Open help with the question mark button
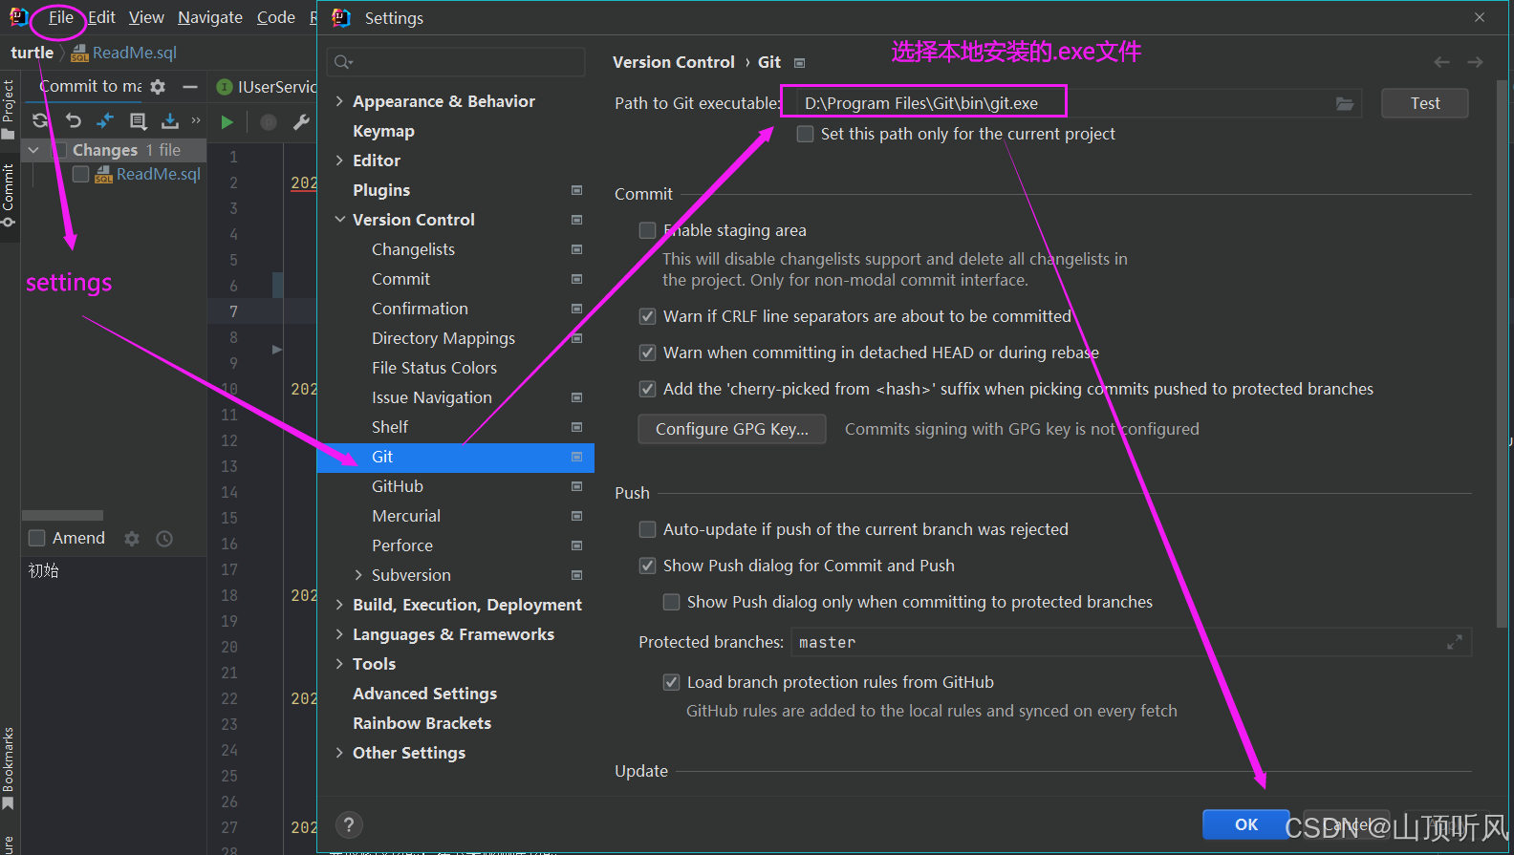Screen dimensions: 1514x855 (349, 825)
